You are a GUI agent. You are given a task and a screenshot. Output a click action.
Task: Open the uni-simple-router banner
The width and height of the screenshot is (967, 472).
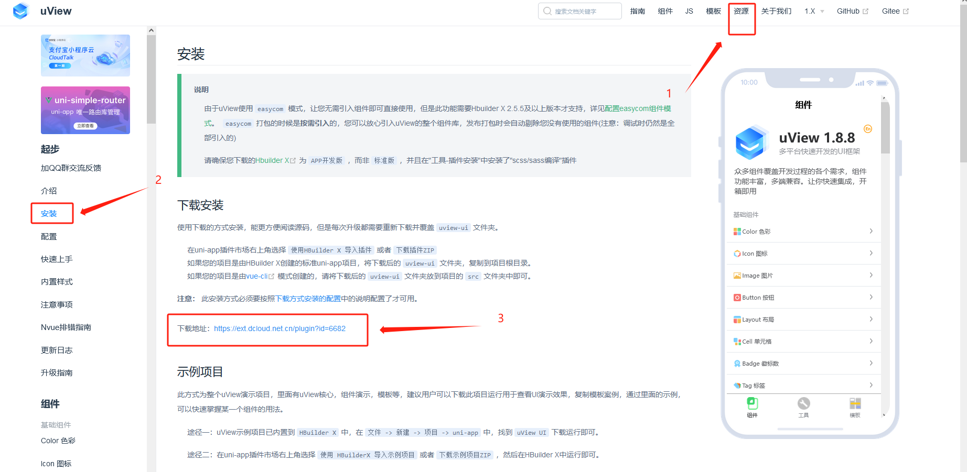(85, 110)
